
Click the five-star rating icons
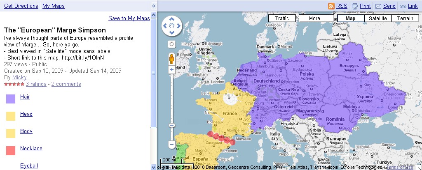tap(14, 84)
